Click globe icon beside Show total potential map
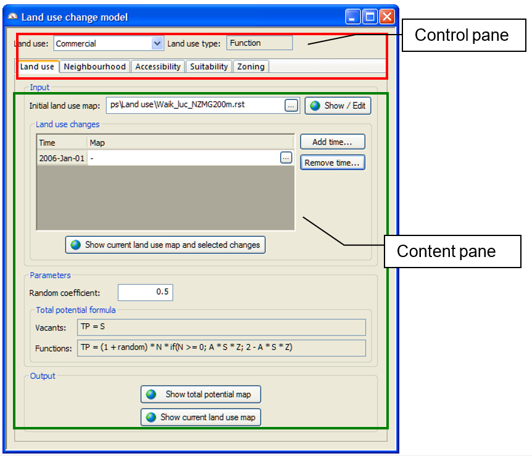532x456 pixels. coord(151,394)
